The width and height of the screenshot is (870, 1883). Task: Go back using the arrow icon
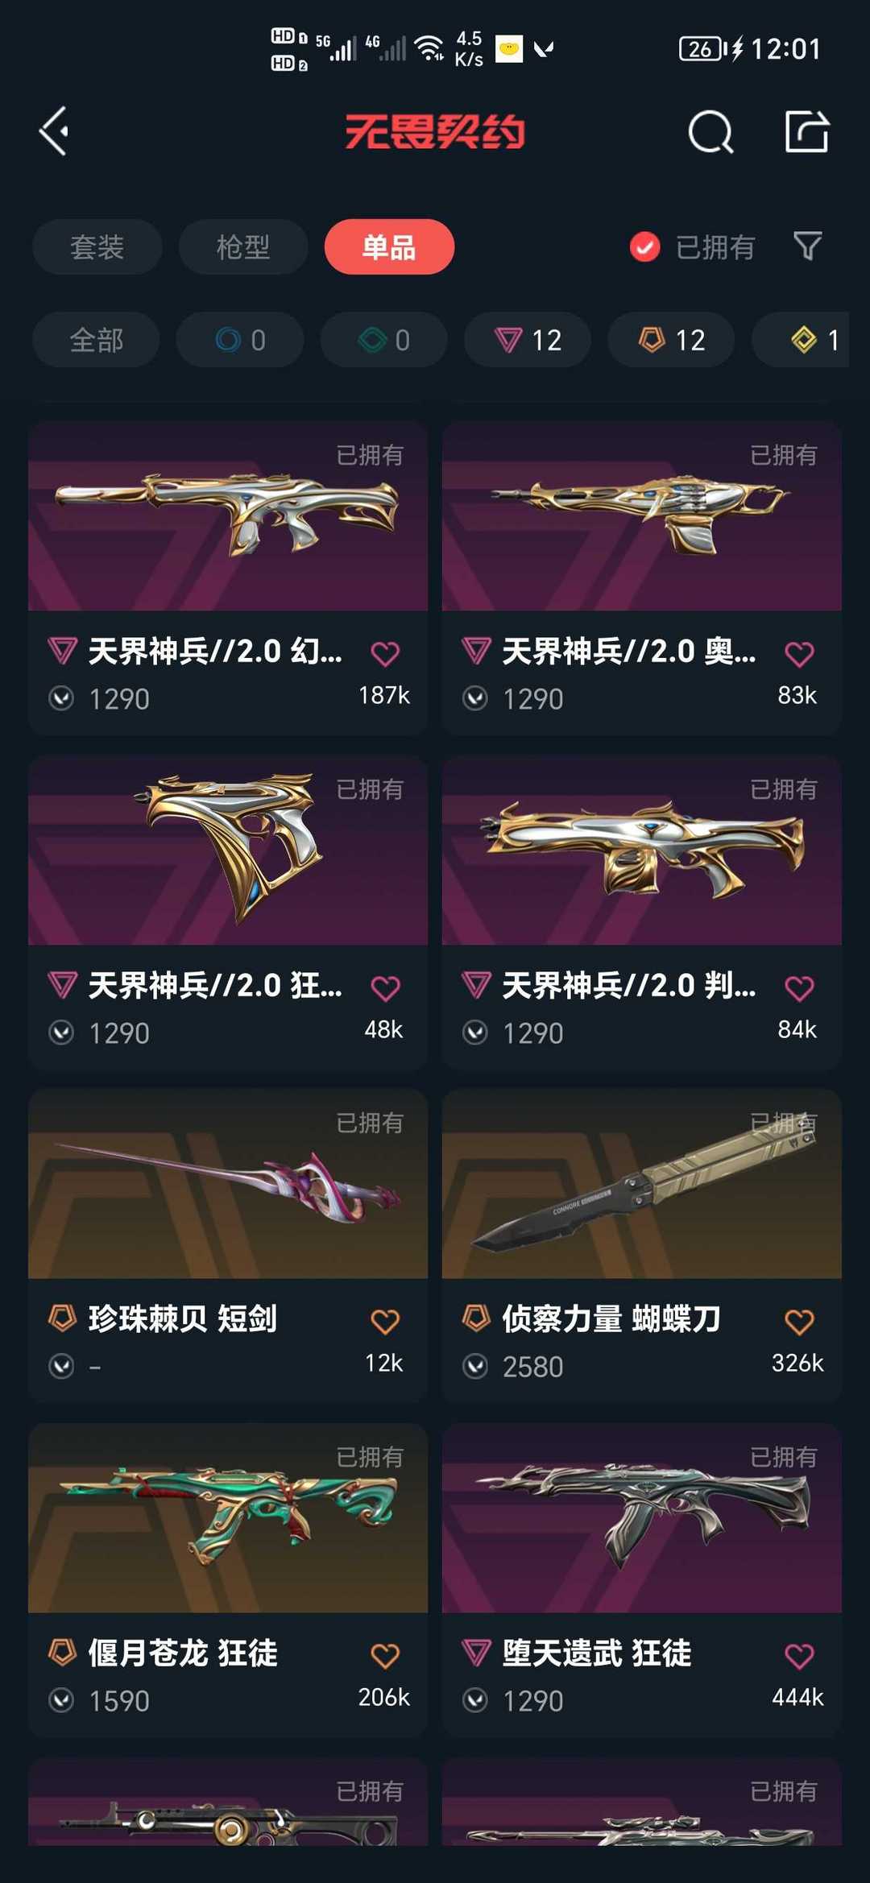tap(54, 131)
